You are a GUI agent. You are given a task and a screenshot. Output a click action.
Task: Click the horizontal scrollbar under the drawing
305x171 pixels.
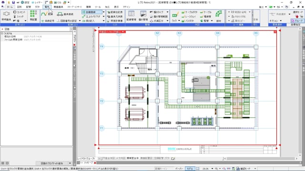[261, 158]
